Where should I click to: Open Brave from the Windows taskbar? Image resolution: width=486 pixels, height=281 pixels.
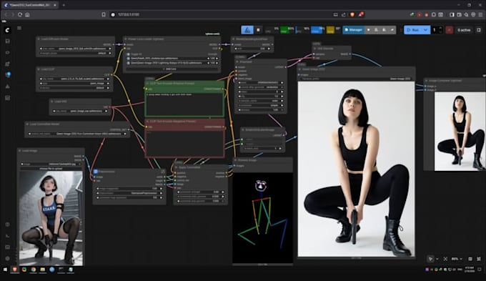14,270
